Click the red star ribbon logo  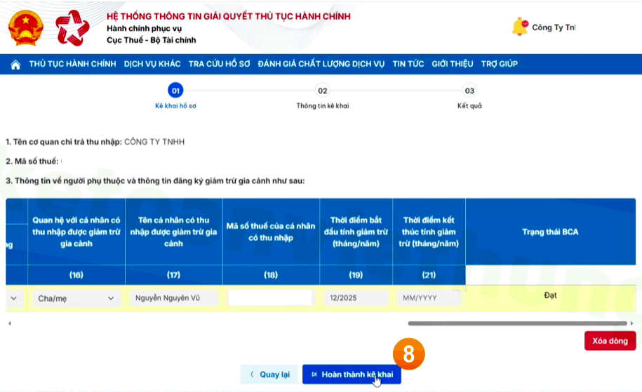[72, 28]
